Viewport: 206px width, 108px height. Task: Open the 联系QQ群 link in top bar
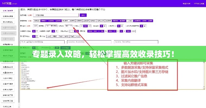186,4
